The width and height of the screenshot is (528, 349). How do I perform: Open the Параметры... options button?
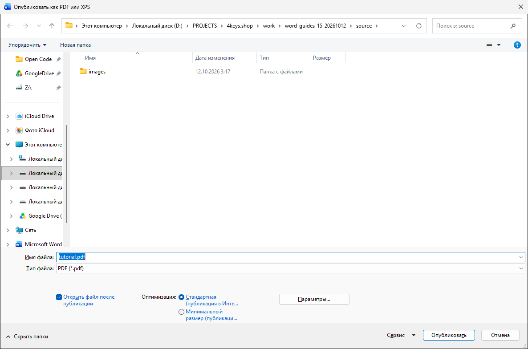point(314,299)
